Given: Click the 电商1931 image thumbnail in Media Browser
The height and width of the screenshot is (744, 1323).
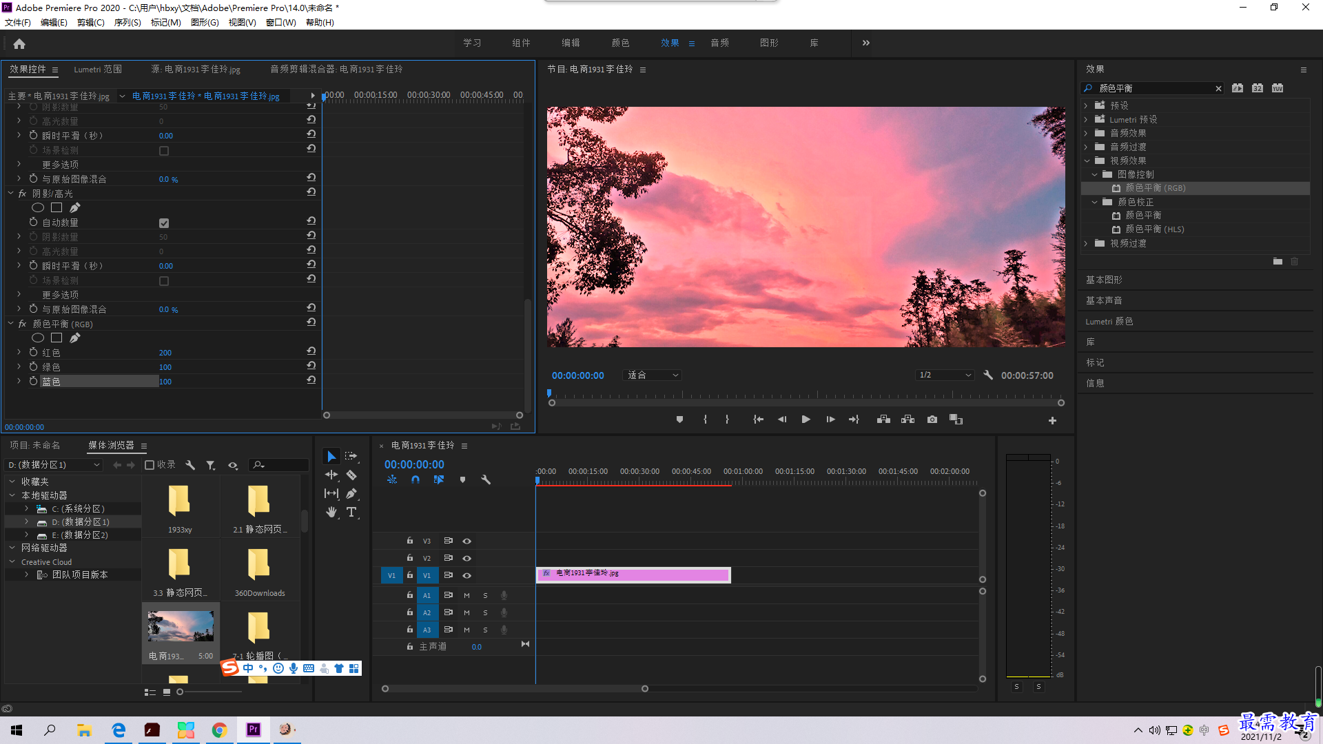Looking at the screenshot, I should (181, 626).
